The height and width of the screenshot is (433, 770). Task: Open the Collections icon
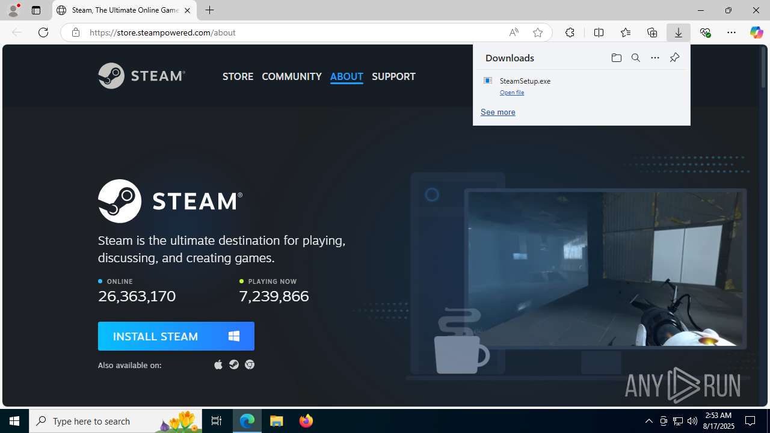pos(652,32)
